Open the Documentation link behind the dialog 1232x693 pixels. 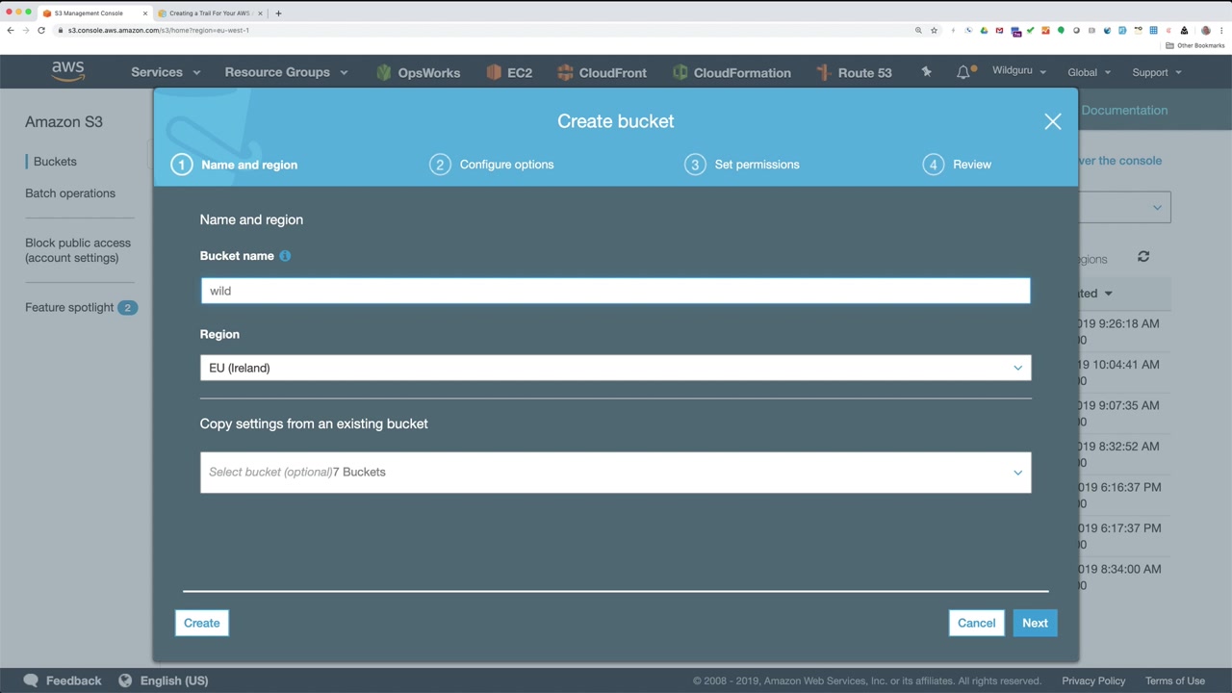click(x=1124, y=110)
